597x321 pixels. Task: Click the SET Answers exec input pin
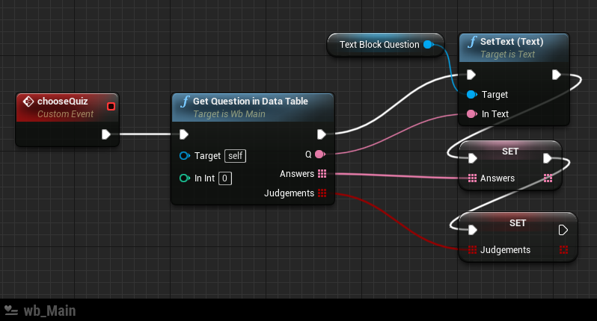click(x=473, y=158)
